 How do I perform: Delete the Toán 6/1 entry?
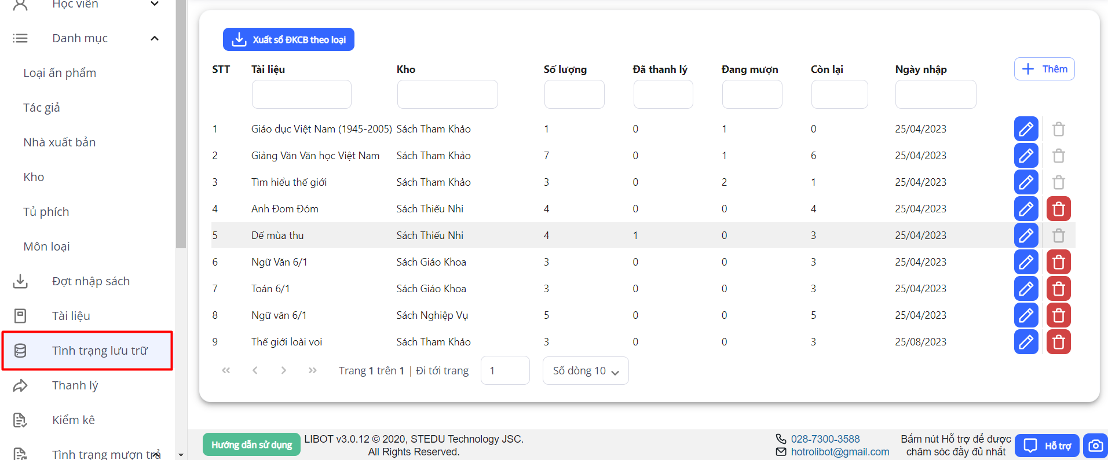[1058, 289]
